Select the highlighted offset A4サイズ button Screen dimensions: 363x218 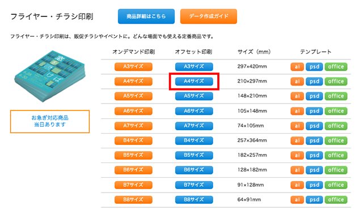coord(194,82)
